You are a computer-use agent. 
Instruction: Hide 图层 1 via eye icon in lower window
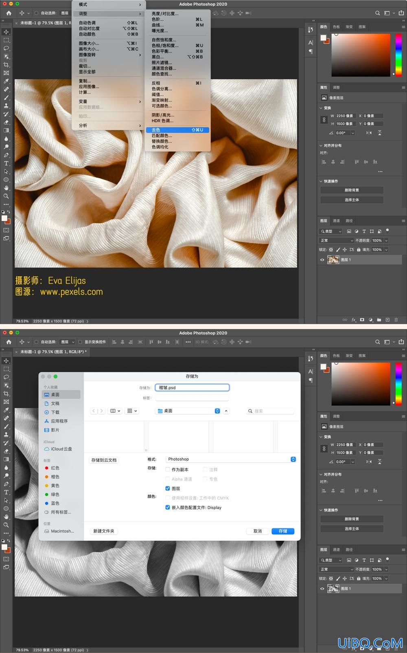tap(322, 589)
